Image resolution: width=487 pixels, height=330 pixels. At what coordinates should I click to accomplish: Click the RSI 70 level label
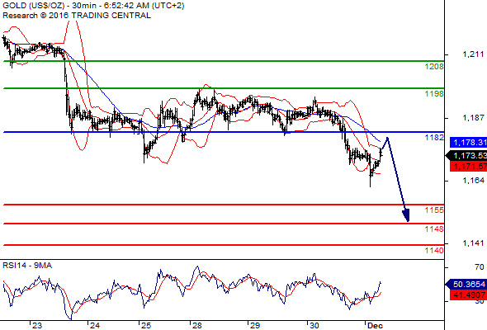click(x=480, y=267)
